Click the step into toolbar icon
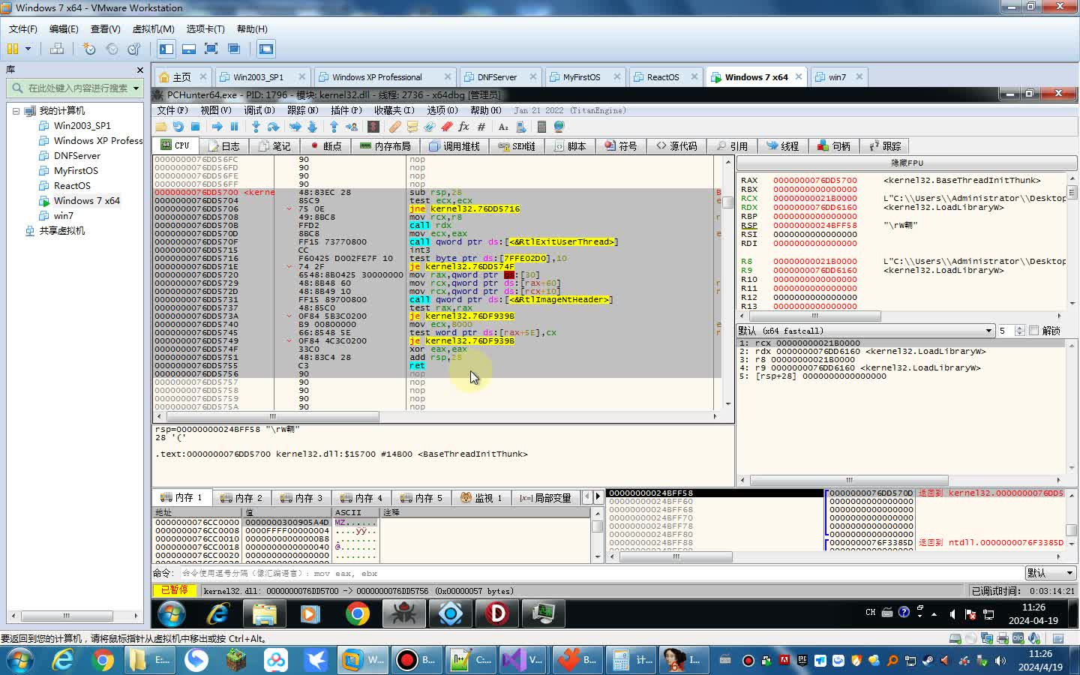The width and height of the screenshot is (1080, 675). tap(256, 127)
